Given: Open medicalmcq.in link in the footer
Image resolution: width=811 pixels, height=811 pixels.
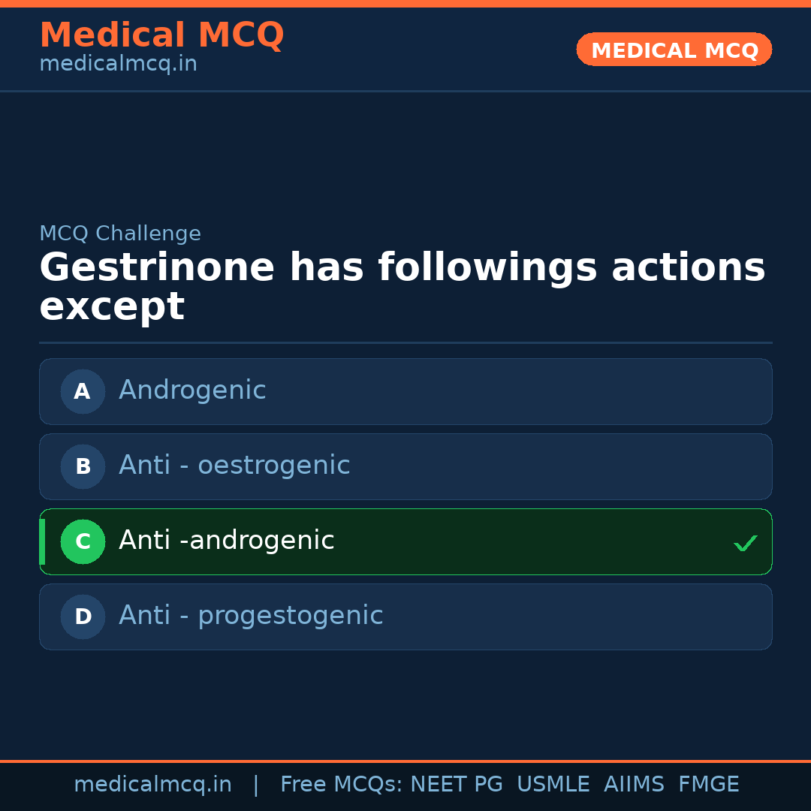Looking at the screenshot, I should (x=152, y=785).
